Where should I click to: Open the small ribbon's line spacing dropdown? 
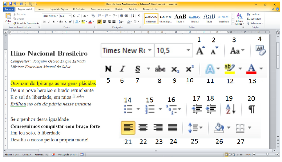tap(121, 22)
